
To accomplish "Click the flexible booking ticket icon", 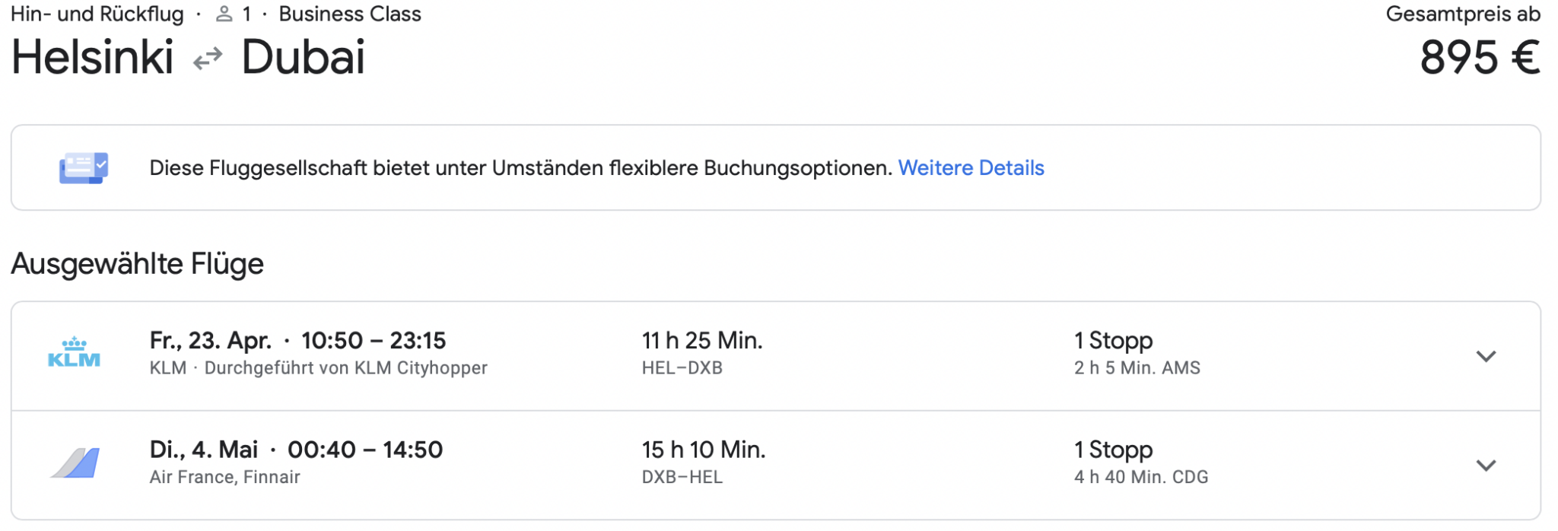I will pyautogui.click(x=84, y=167).
